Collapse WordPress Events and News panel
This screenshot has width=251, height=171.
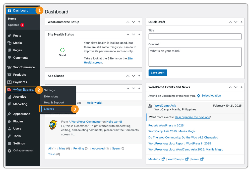coord(241,87)
